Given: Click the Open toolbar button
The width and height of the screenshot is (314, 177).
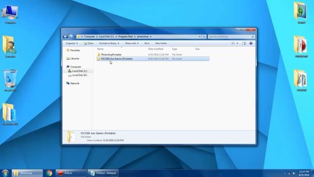Looking at the screenshot, I should pyautogui.click(x=88, y=43).
